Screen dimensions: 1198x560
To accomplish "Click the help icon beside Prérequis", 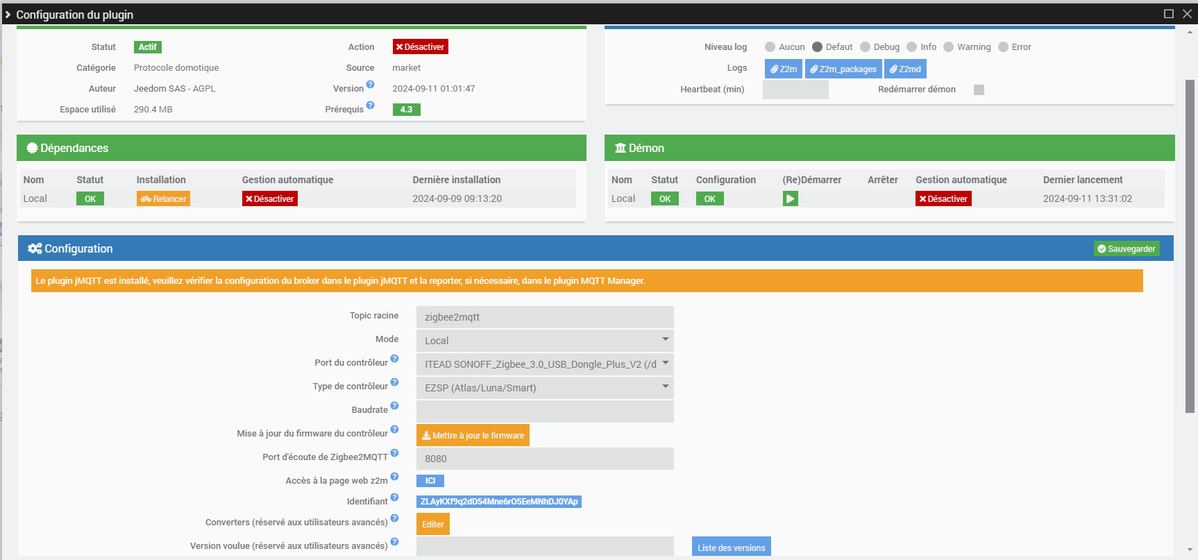I will pos(371,105).
